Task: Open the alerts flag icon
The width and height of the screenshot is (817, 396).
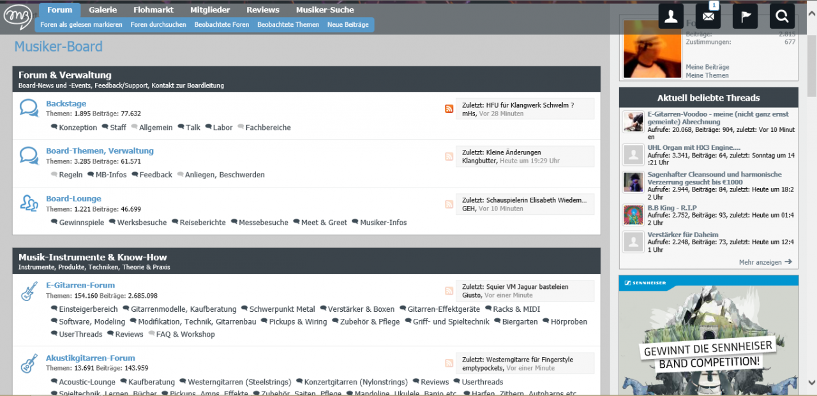Action: point(745,17)
